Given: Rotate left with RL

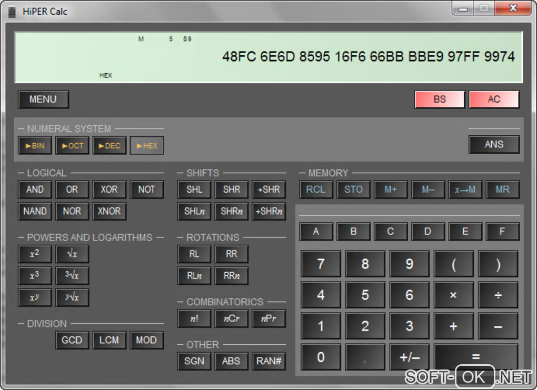Looking at the screenshot, I should pos(194,254).
